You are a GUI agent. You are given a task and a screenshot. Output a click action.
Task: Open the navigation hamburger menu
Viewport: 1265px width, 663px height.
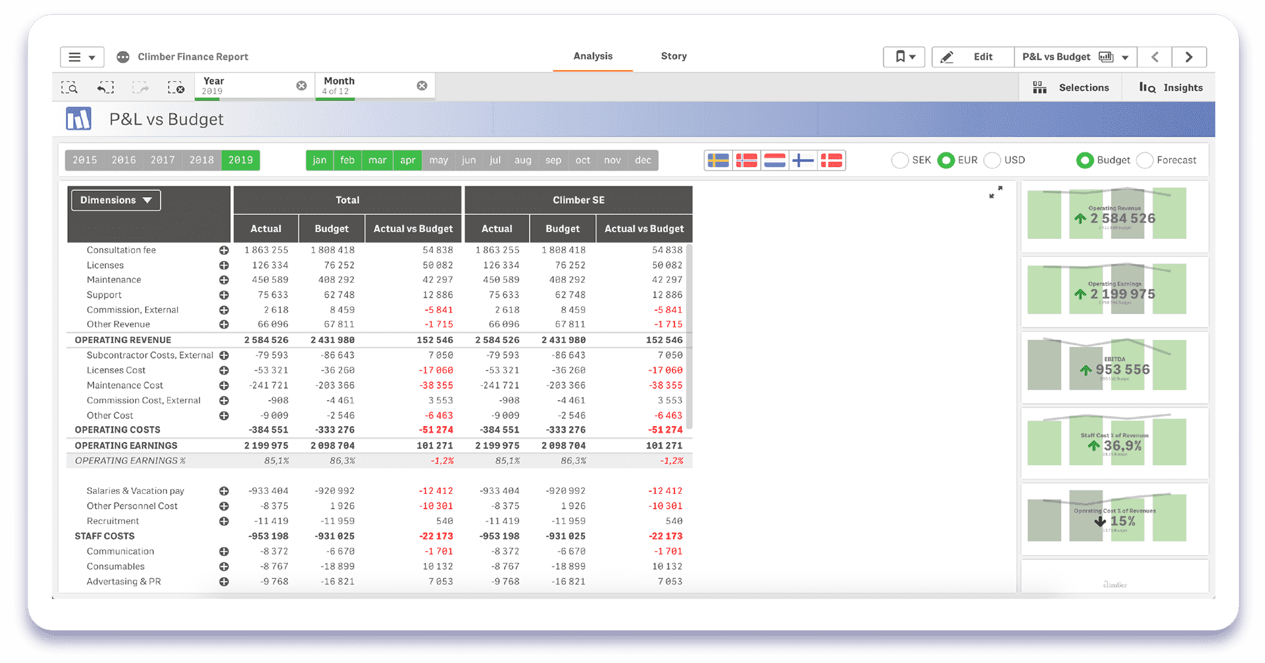tap(82, 57)
